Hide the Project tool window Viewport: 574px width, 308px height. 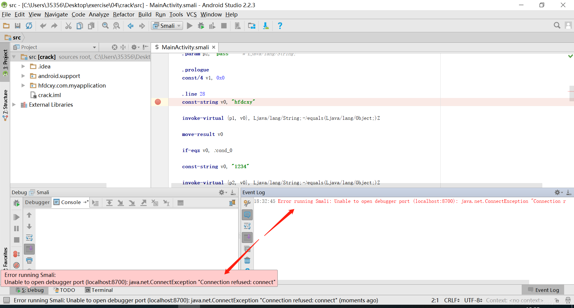pos(146,47)
